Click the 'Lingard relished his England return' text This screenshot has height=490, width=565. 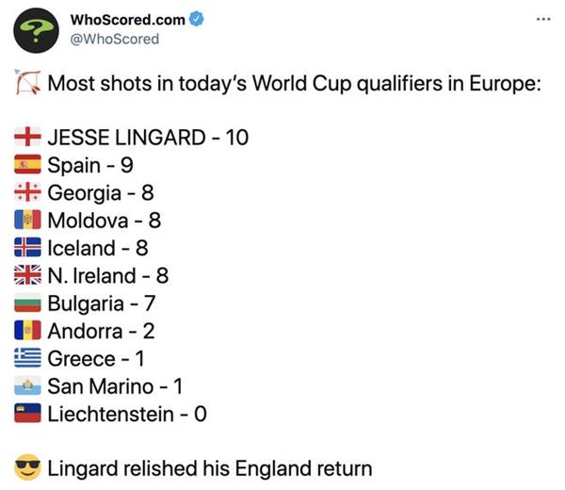[x=210, y=468]
